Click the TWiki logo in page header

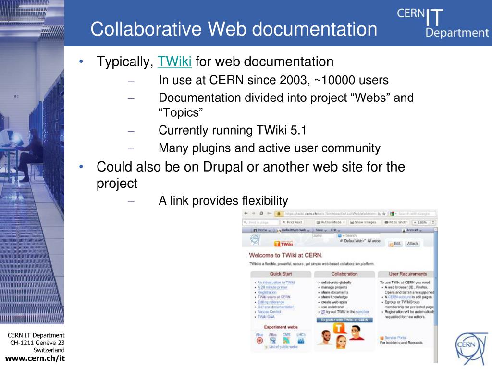tap(283, 244)
